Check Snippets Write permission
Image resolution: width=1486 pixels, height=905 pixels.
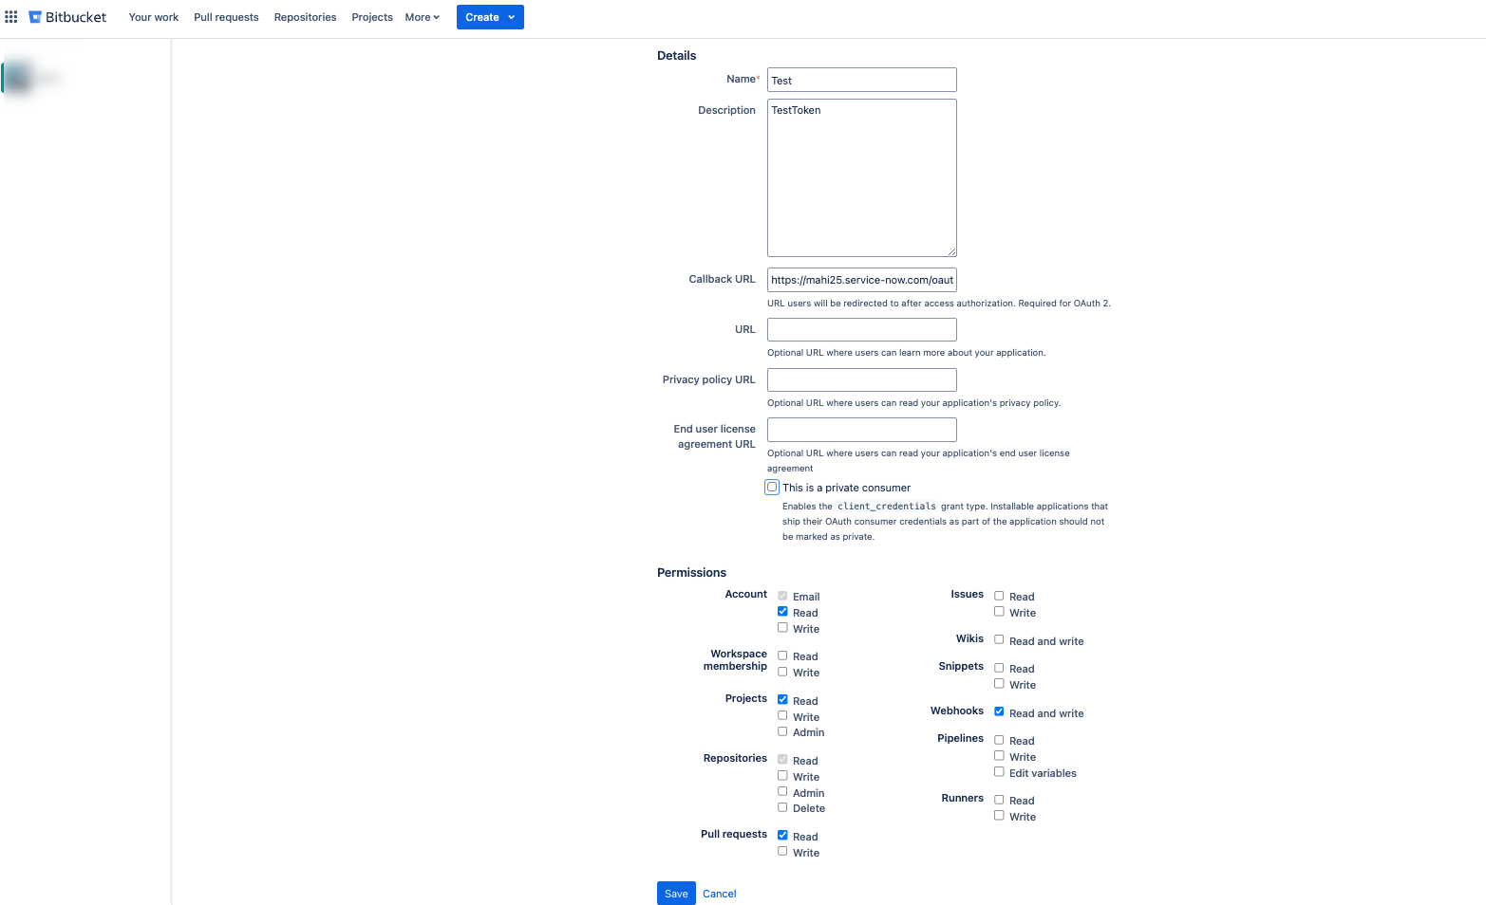click(x=999, y=684)
